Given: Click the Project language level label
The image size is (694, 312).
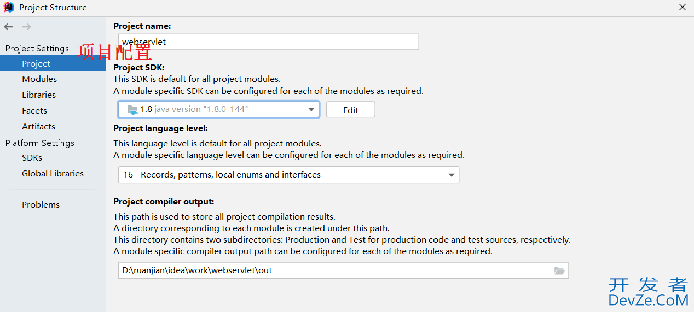Looking at the screenshot, I should pyautogui.click(x=160, y=129).
